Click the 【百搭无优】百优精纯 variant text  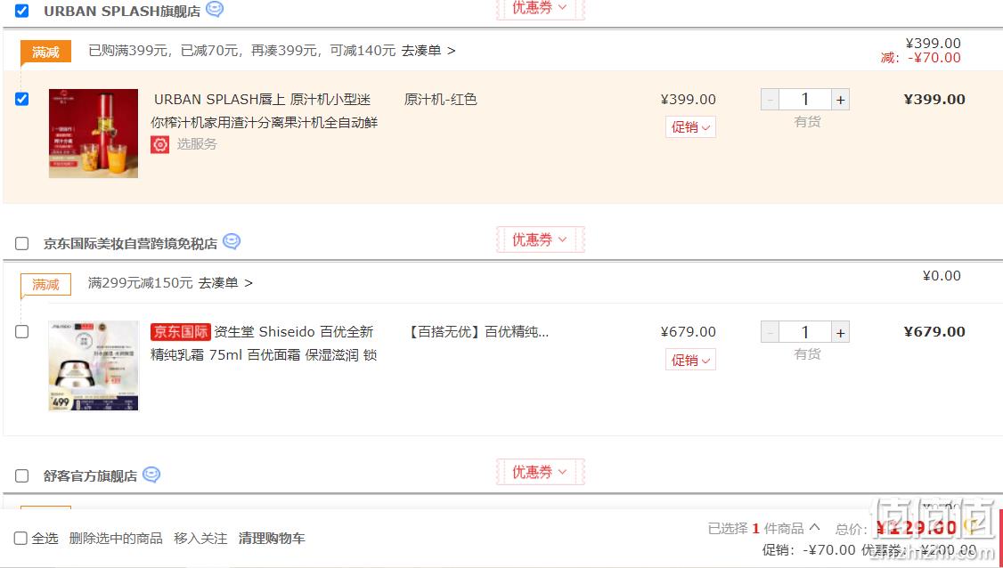pos(477,332)
